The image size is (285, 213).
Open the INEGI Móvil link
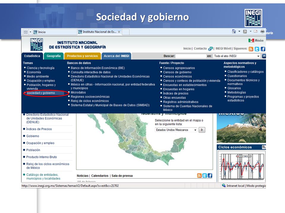[223, 49]
